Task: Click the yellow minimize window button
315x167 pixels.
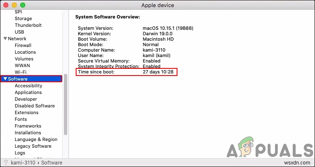Action: [x=14, y=5]
